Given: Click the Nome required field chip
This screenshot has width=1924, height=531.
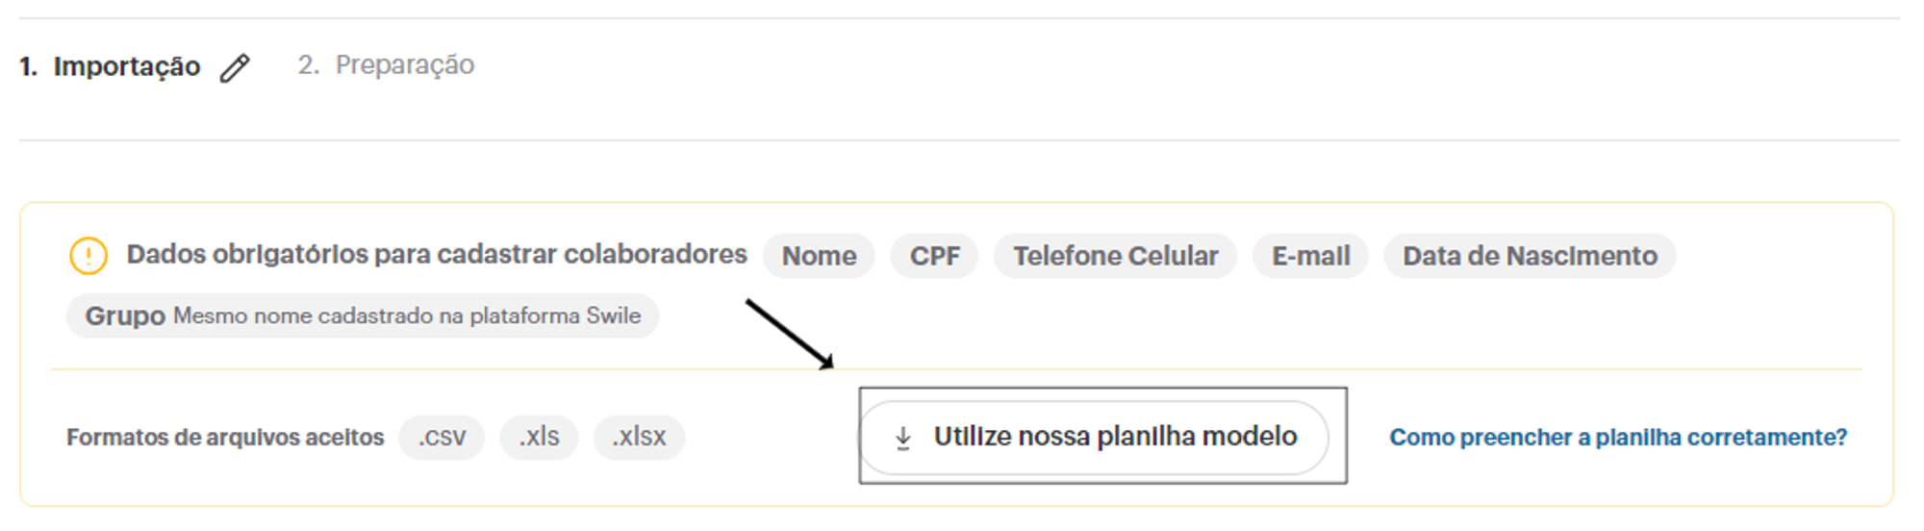Looking at the screenshot, I should [x=819, y=256].
